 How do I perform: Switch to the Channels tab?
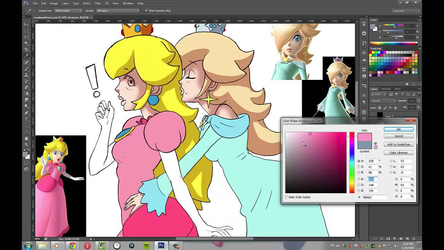[386, 89]
